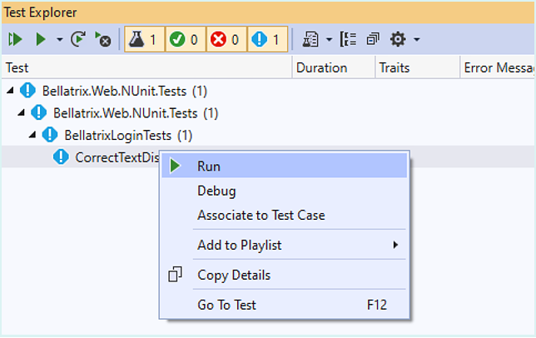Open the playlist dropdown arrow

point(329,40)
